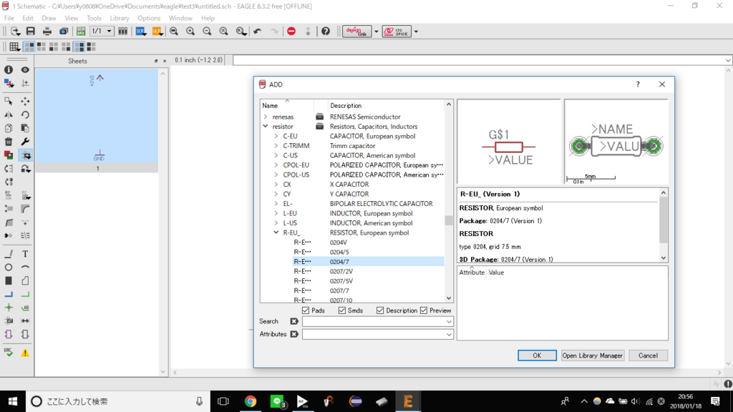Click the OK button

[537, 355]
